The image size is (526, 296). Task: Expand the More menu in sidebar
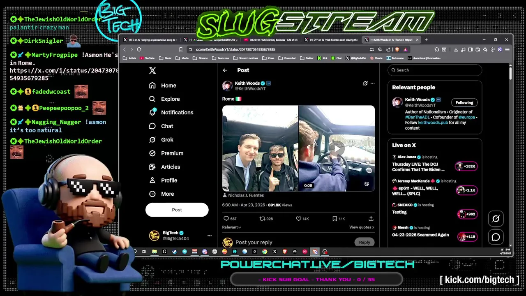click(x=161, y=194)
